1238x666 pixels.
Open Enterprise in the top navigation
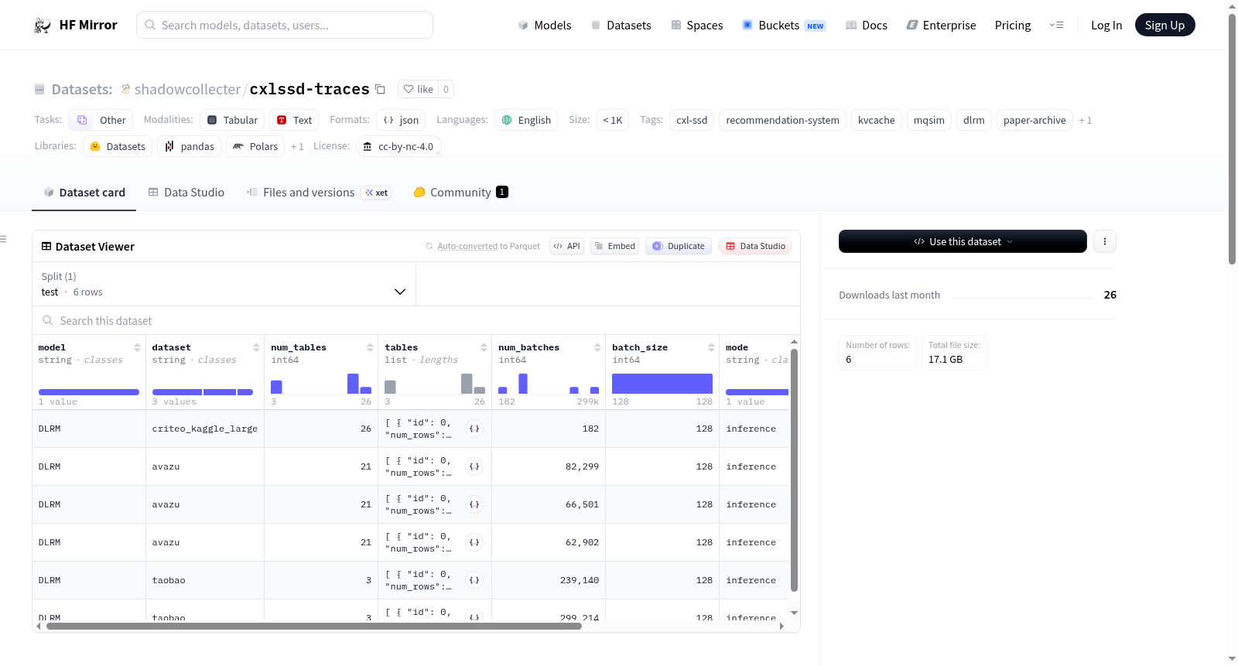coord(942,26)
